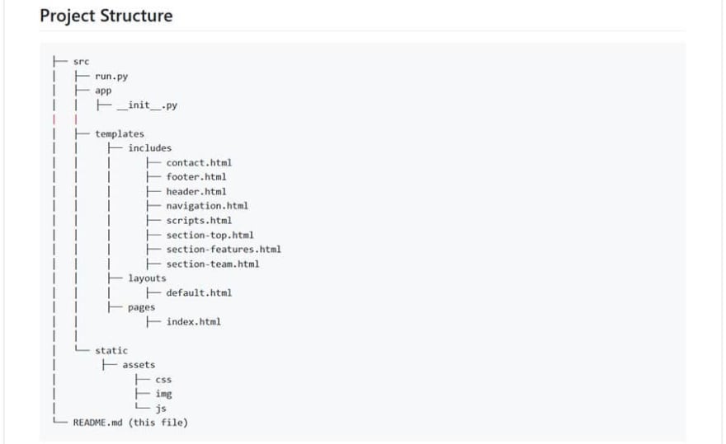Select header.html entry
Screen dimensions: 726x444
click(x=196, y=191)
